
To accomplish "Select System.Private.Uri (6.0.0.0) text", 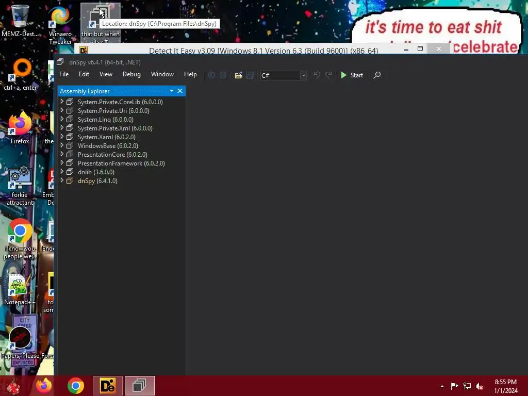I will tap(113, 110).
